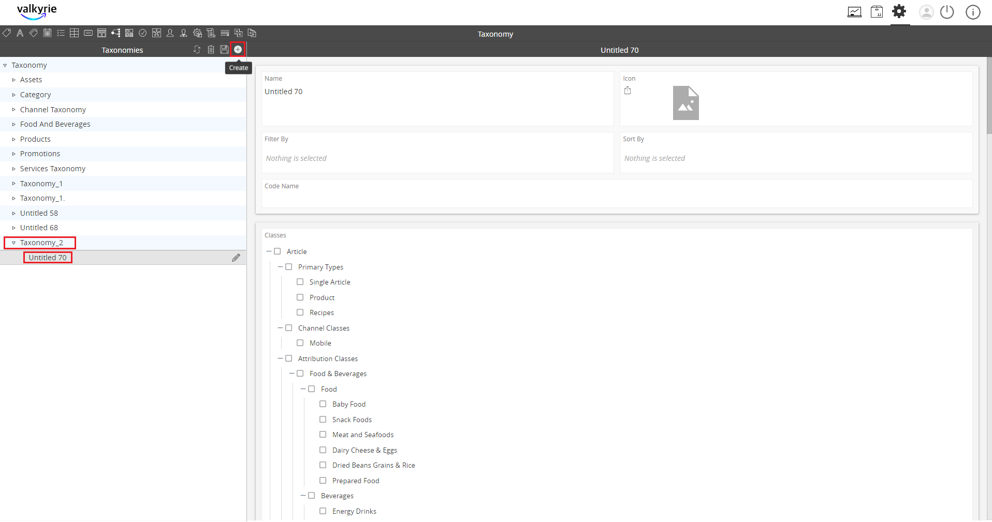Edit Untitled 70 with pencil icon
The image size is (992, 522).
pos(236,258)
